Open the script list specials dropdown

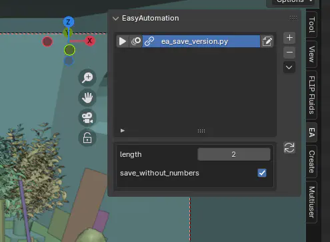tap(289, 67)
